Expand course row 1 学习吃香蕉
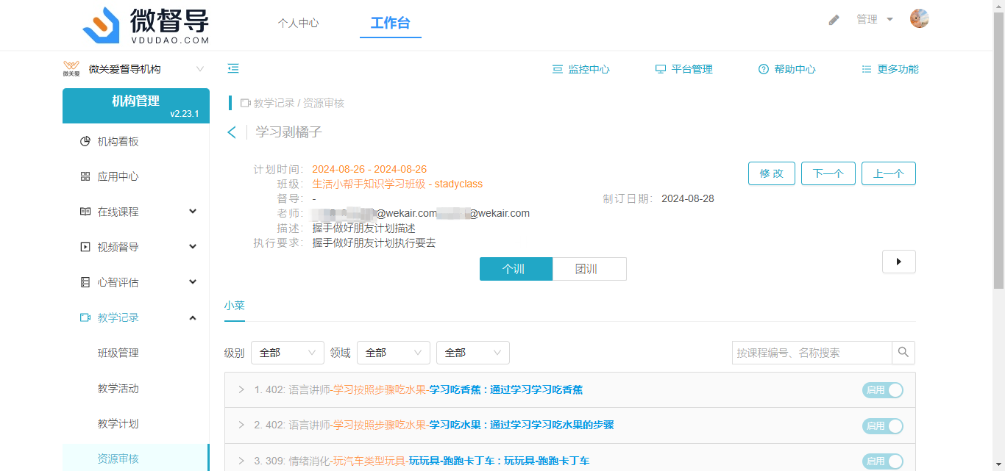 241,389
